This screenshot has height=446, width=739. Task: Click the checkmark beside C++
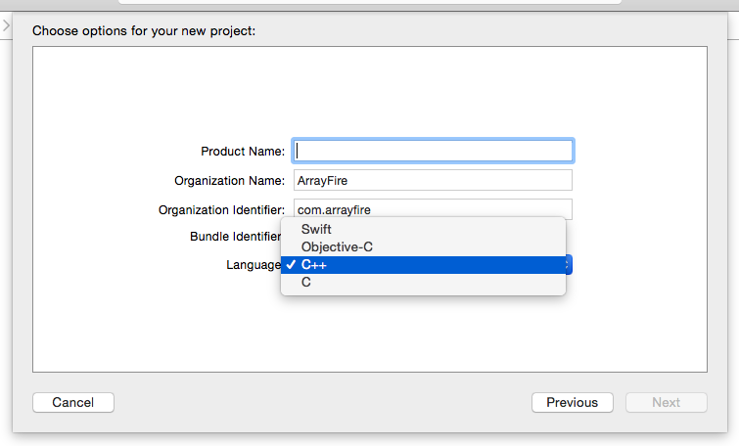(291, 265)
